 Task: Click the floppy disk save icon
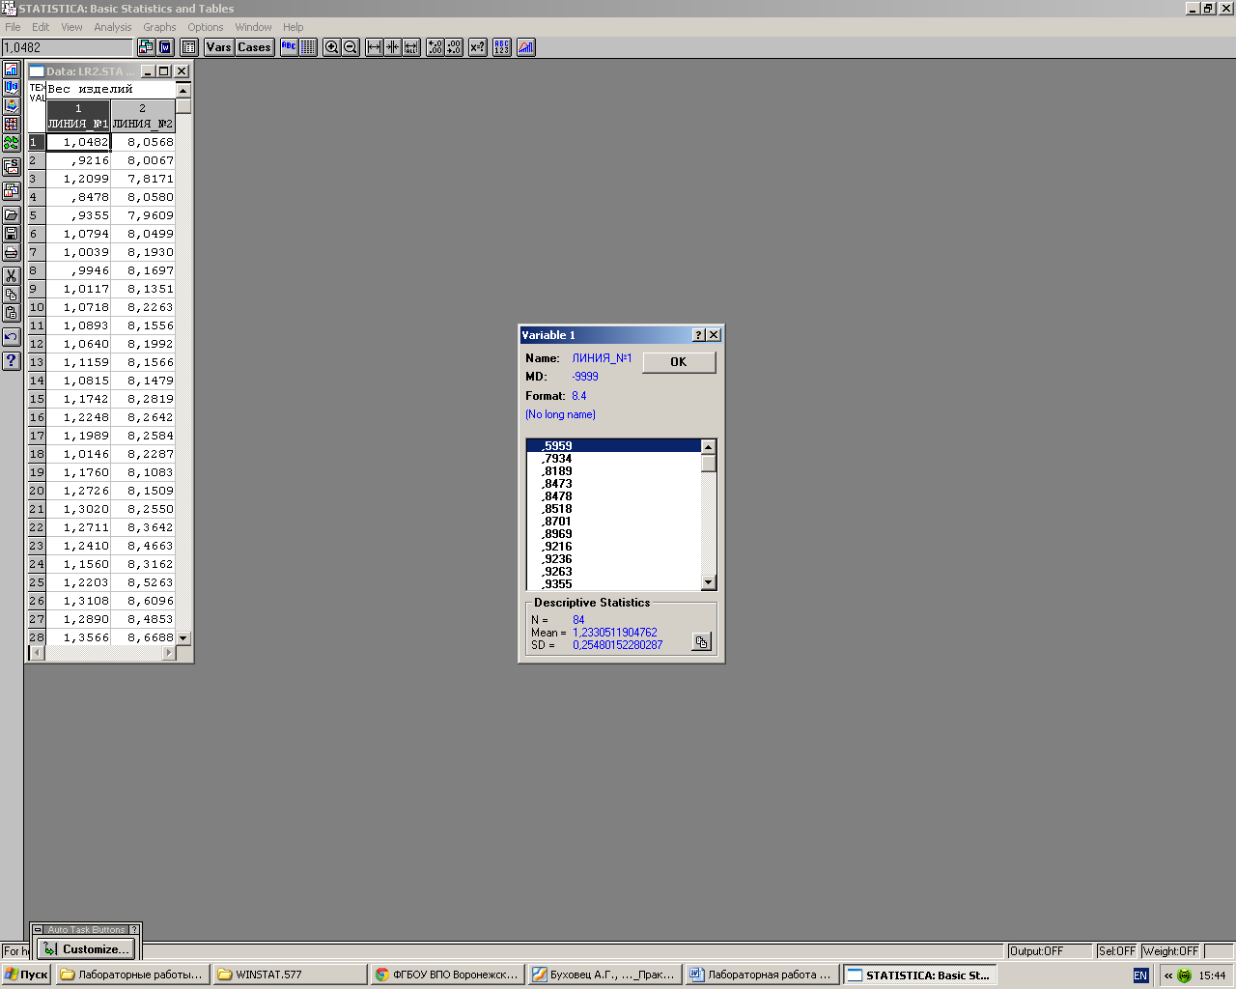pos(11,234)
